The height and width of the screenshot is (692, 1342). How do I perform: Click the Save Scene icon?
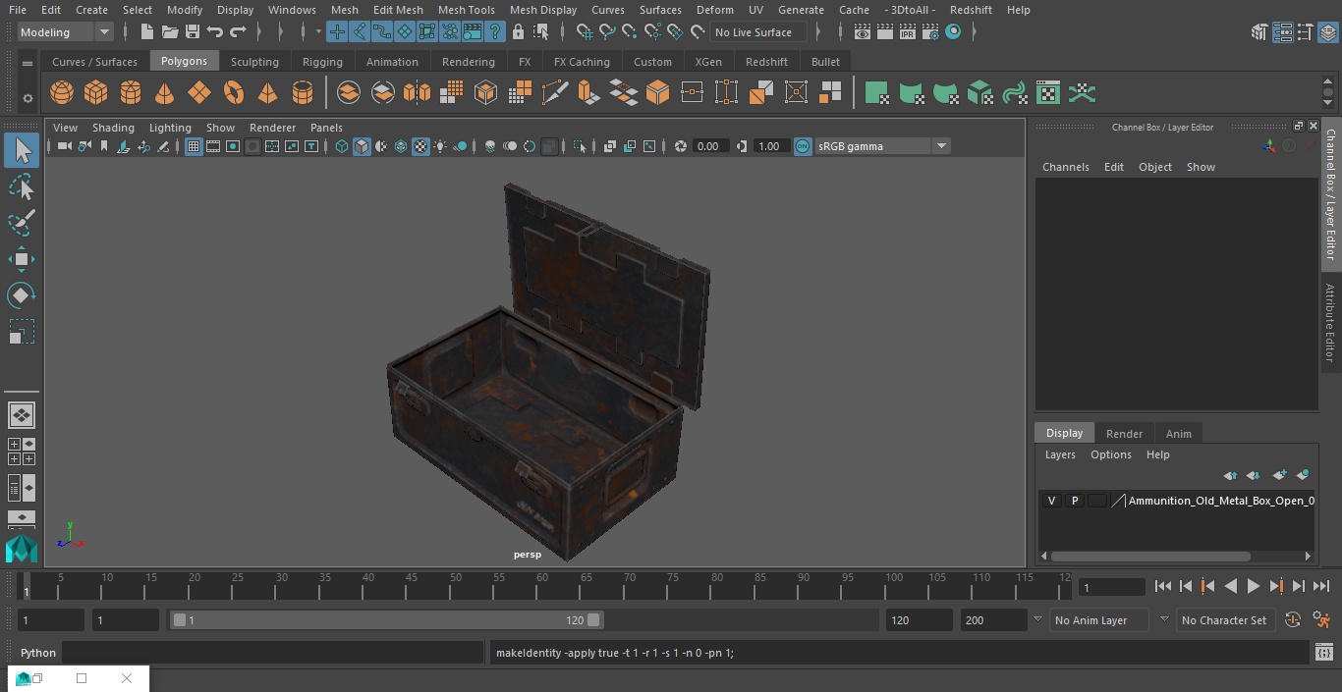[x=193, y=32]
